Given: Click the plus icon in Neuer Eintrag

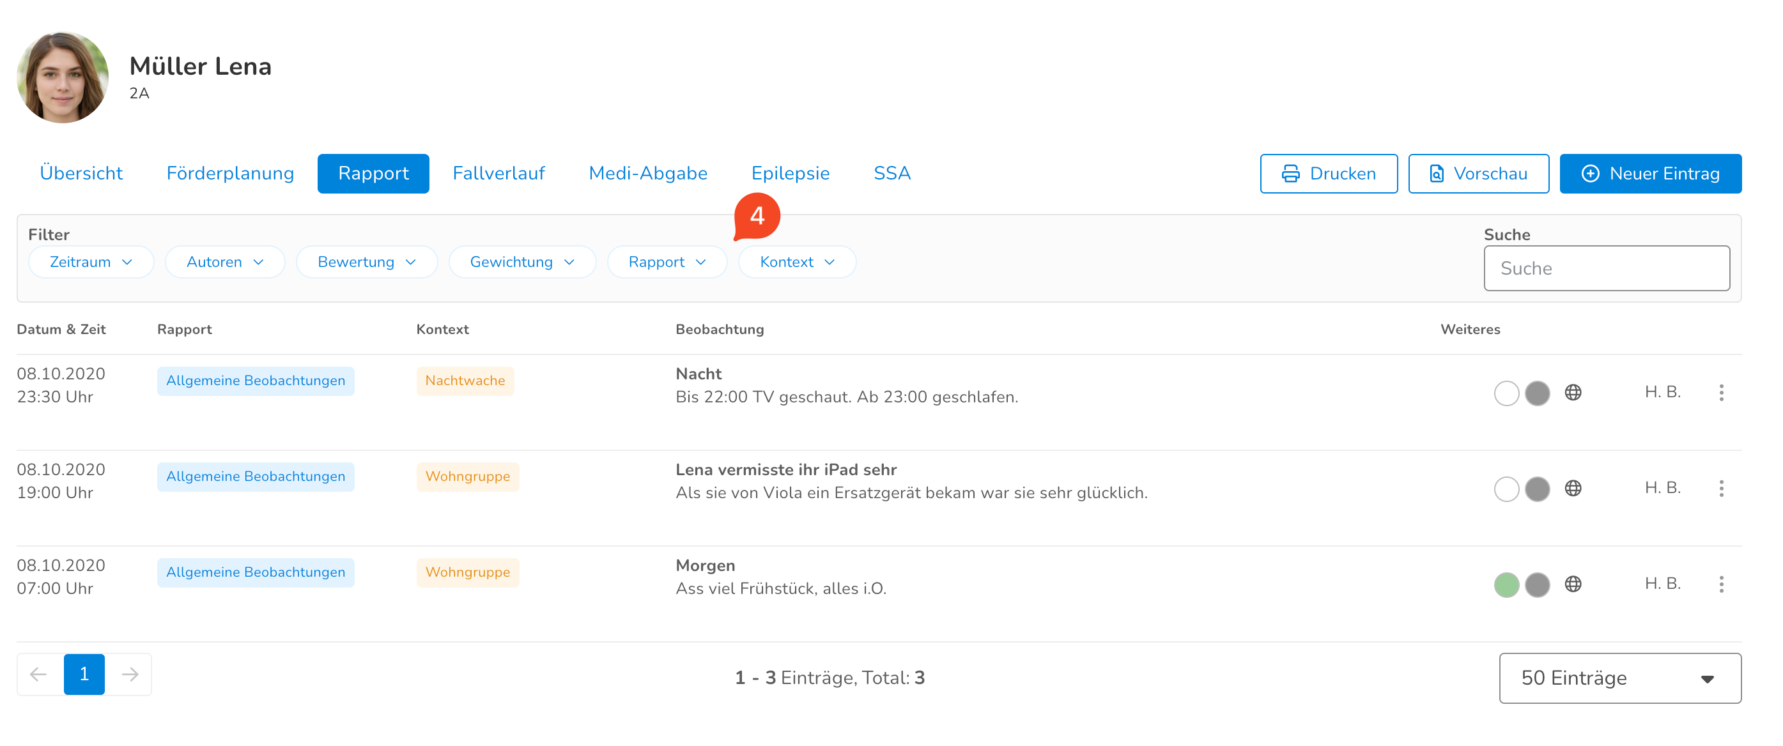Looking at the screenshot, I should (1590, 174).
